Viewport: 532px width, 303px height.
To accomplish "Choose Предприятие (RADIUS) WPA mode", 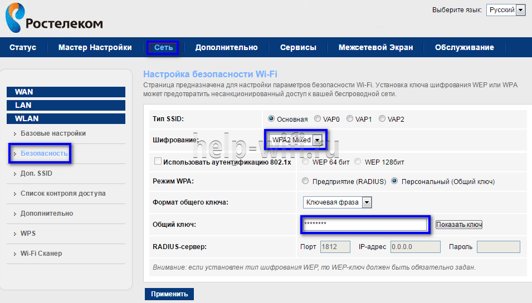I will tap(305, 181).
